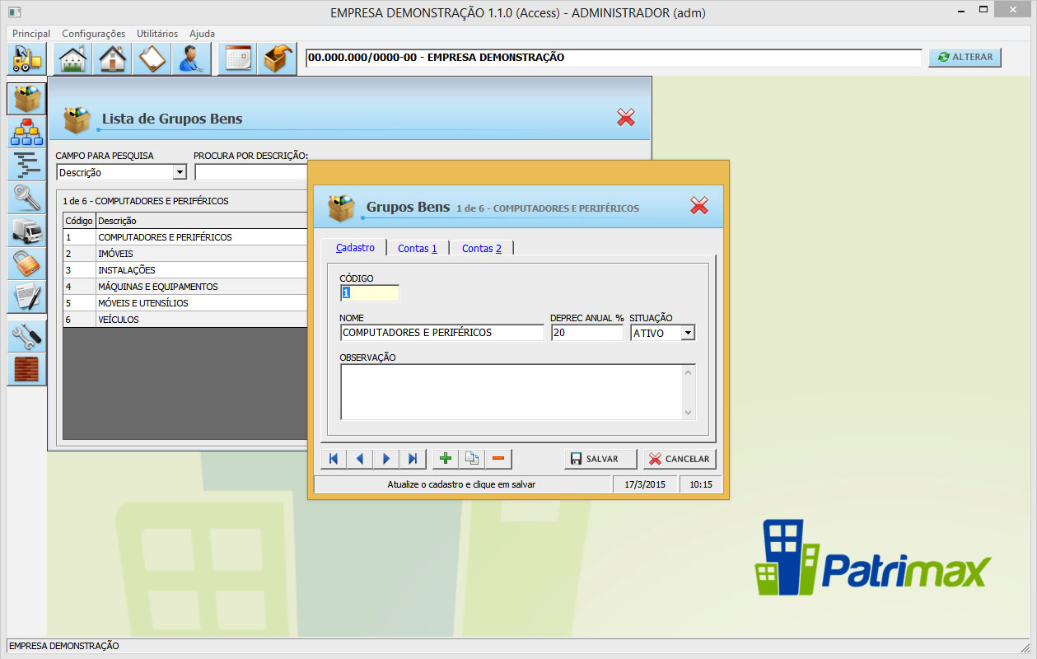
Task: Select the MÓVEIS E UTENSÍLIOS row
Action: tap(186, 303)
